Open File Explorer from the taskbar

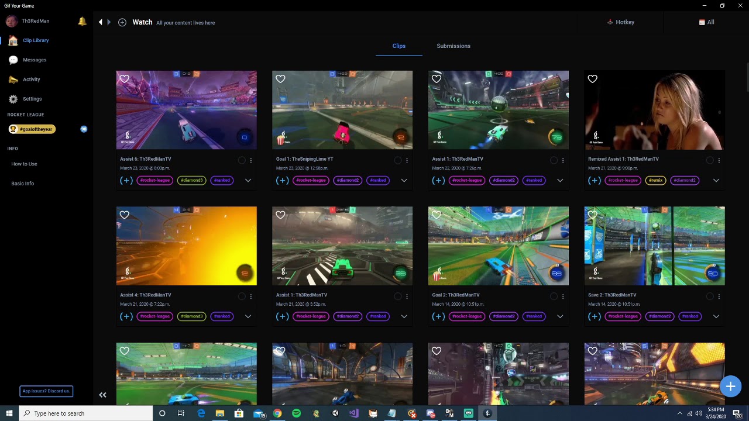pyautogui.click(x=219, y=413)
